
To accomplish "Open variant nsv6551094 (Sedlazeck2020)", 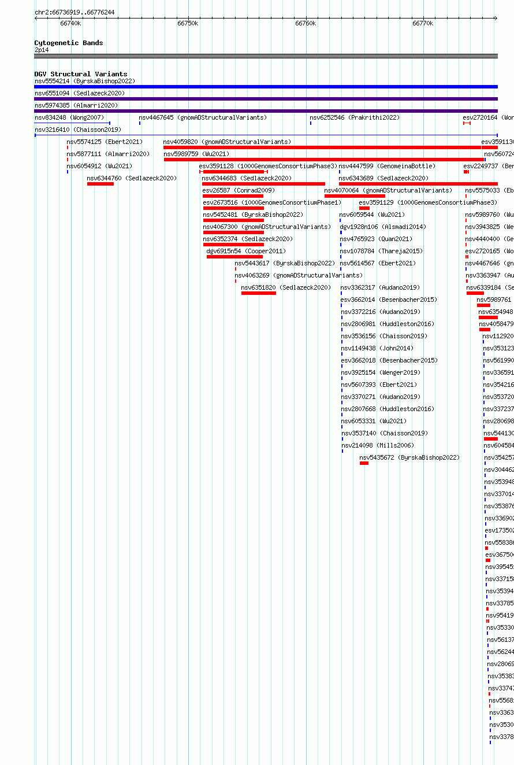I will (80, 93).
